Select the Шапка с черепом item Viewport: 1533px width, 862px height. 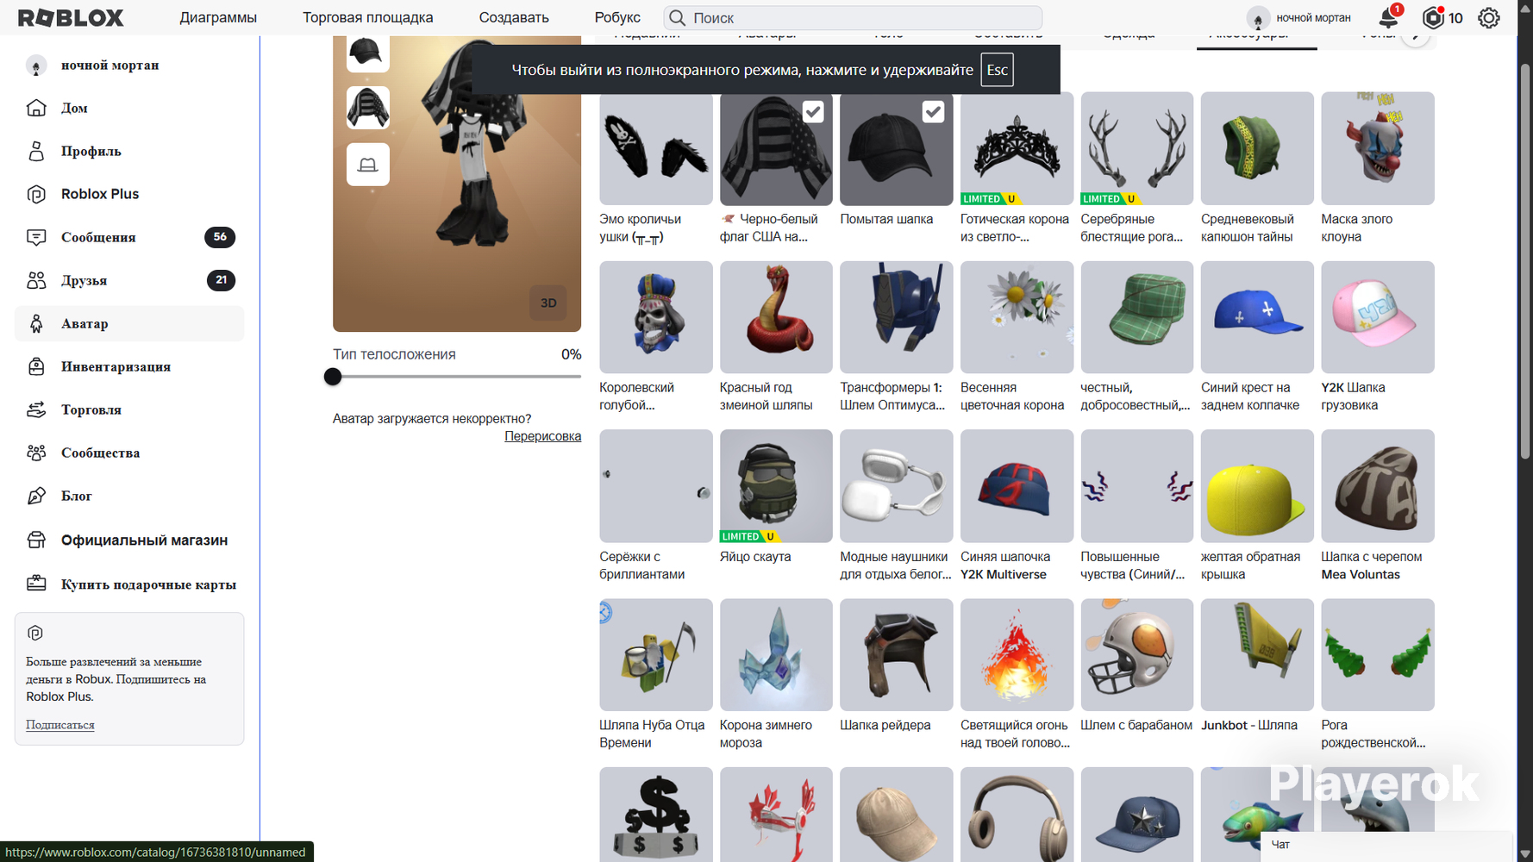(x=1378, y=486)
